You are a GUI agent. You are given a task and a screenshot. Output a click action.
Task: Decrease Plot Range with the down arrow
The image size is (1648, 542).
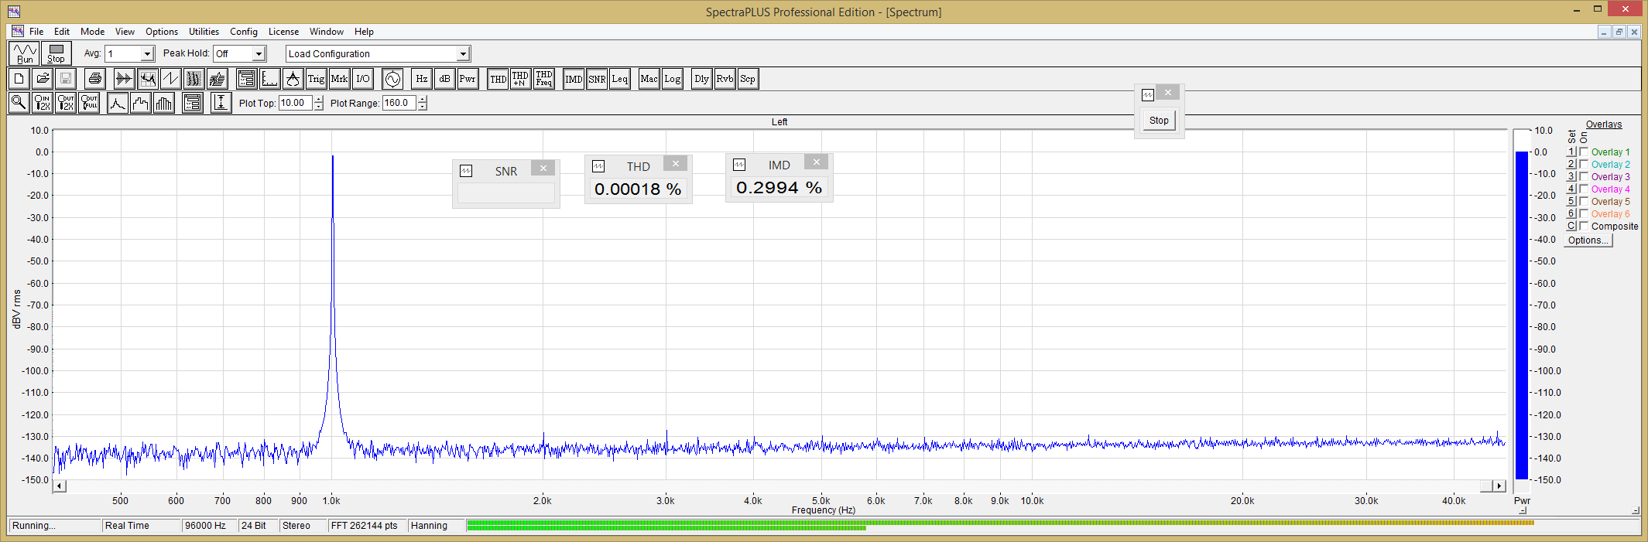(x=423, y=107)
